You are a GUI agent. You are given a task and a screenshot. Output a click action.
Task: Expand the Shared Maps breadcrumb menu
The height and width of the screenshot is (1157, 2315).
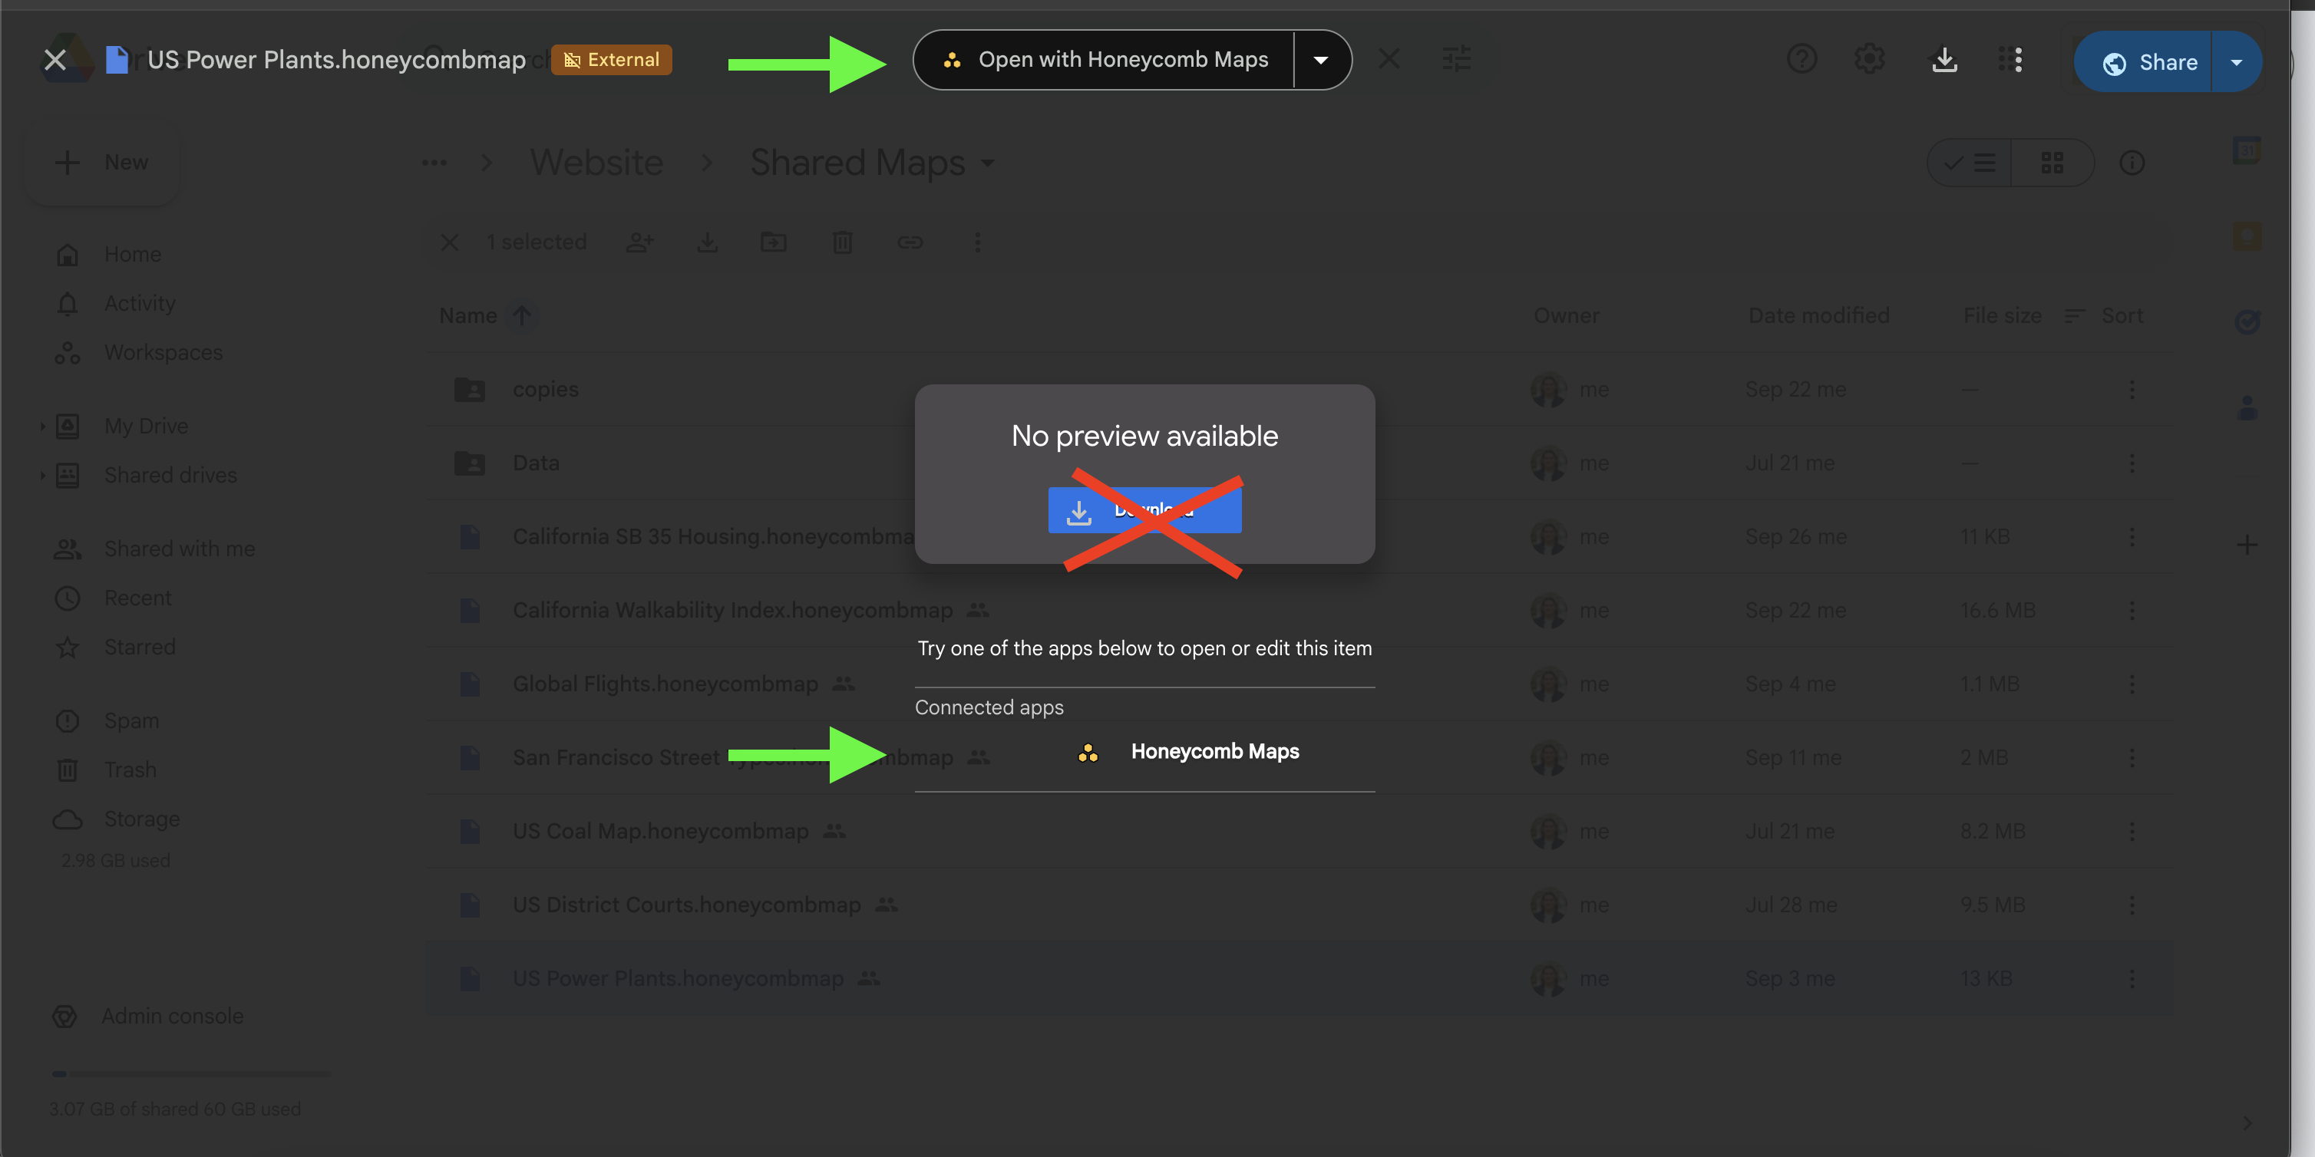click(x=987, y=163)
